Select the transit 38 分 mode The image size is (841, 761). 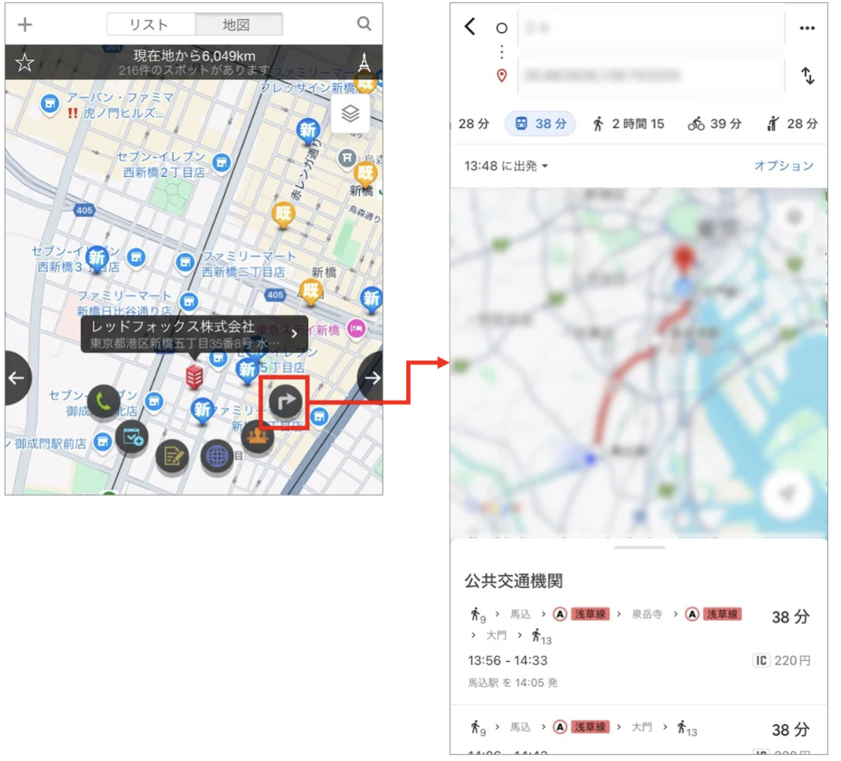540,124
